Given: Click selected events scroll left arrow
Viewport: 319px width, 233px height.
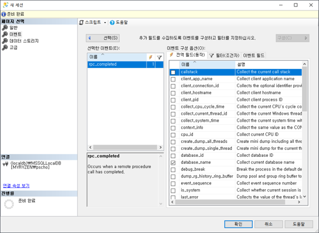Looking at the screenshot, I should point(90,148).
